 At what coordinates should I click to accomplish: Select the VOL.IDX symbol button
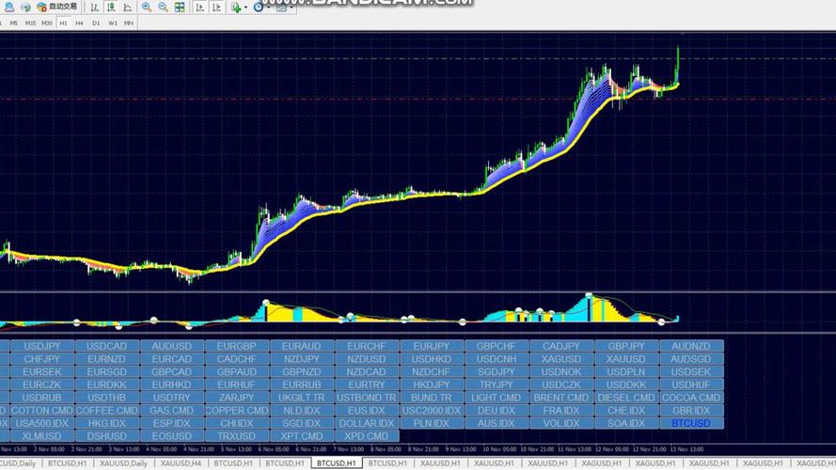561,423
